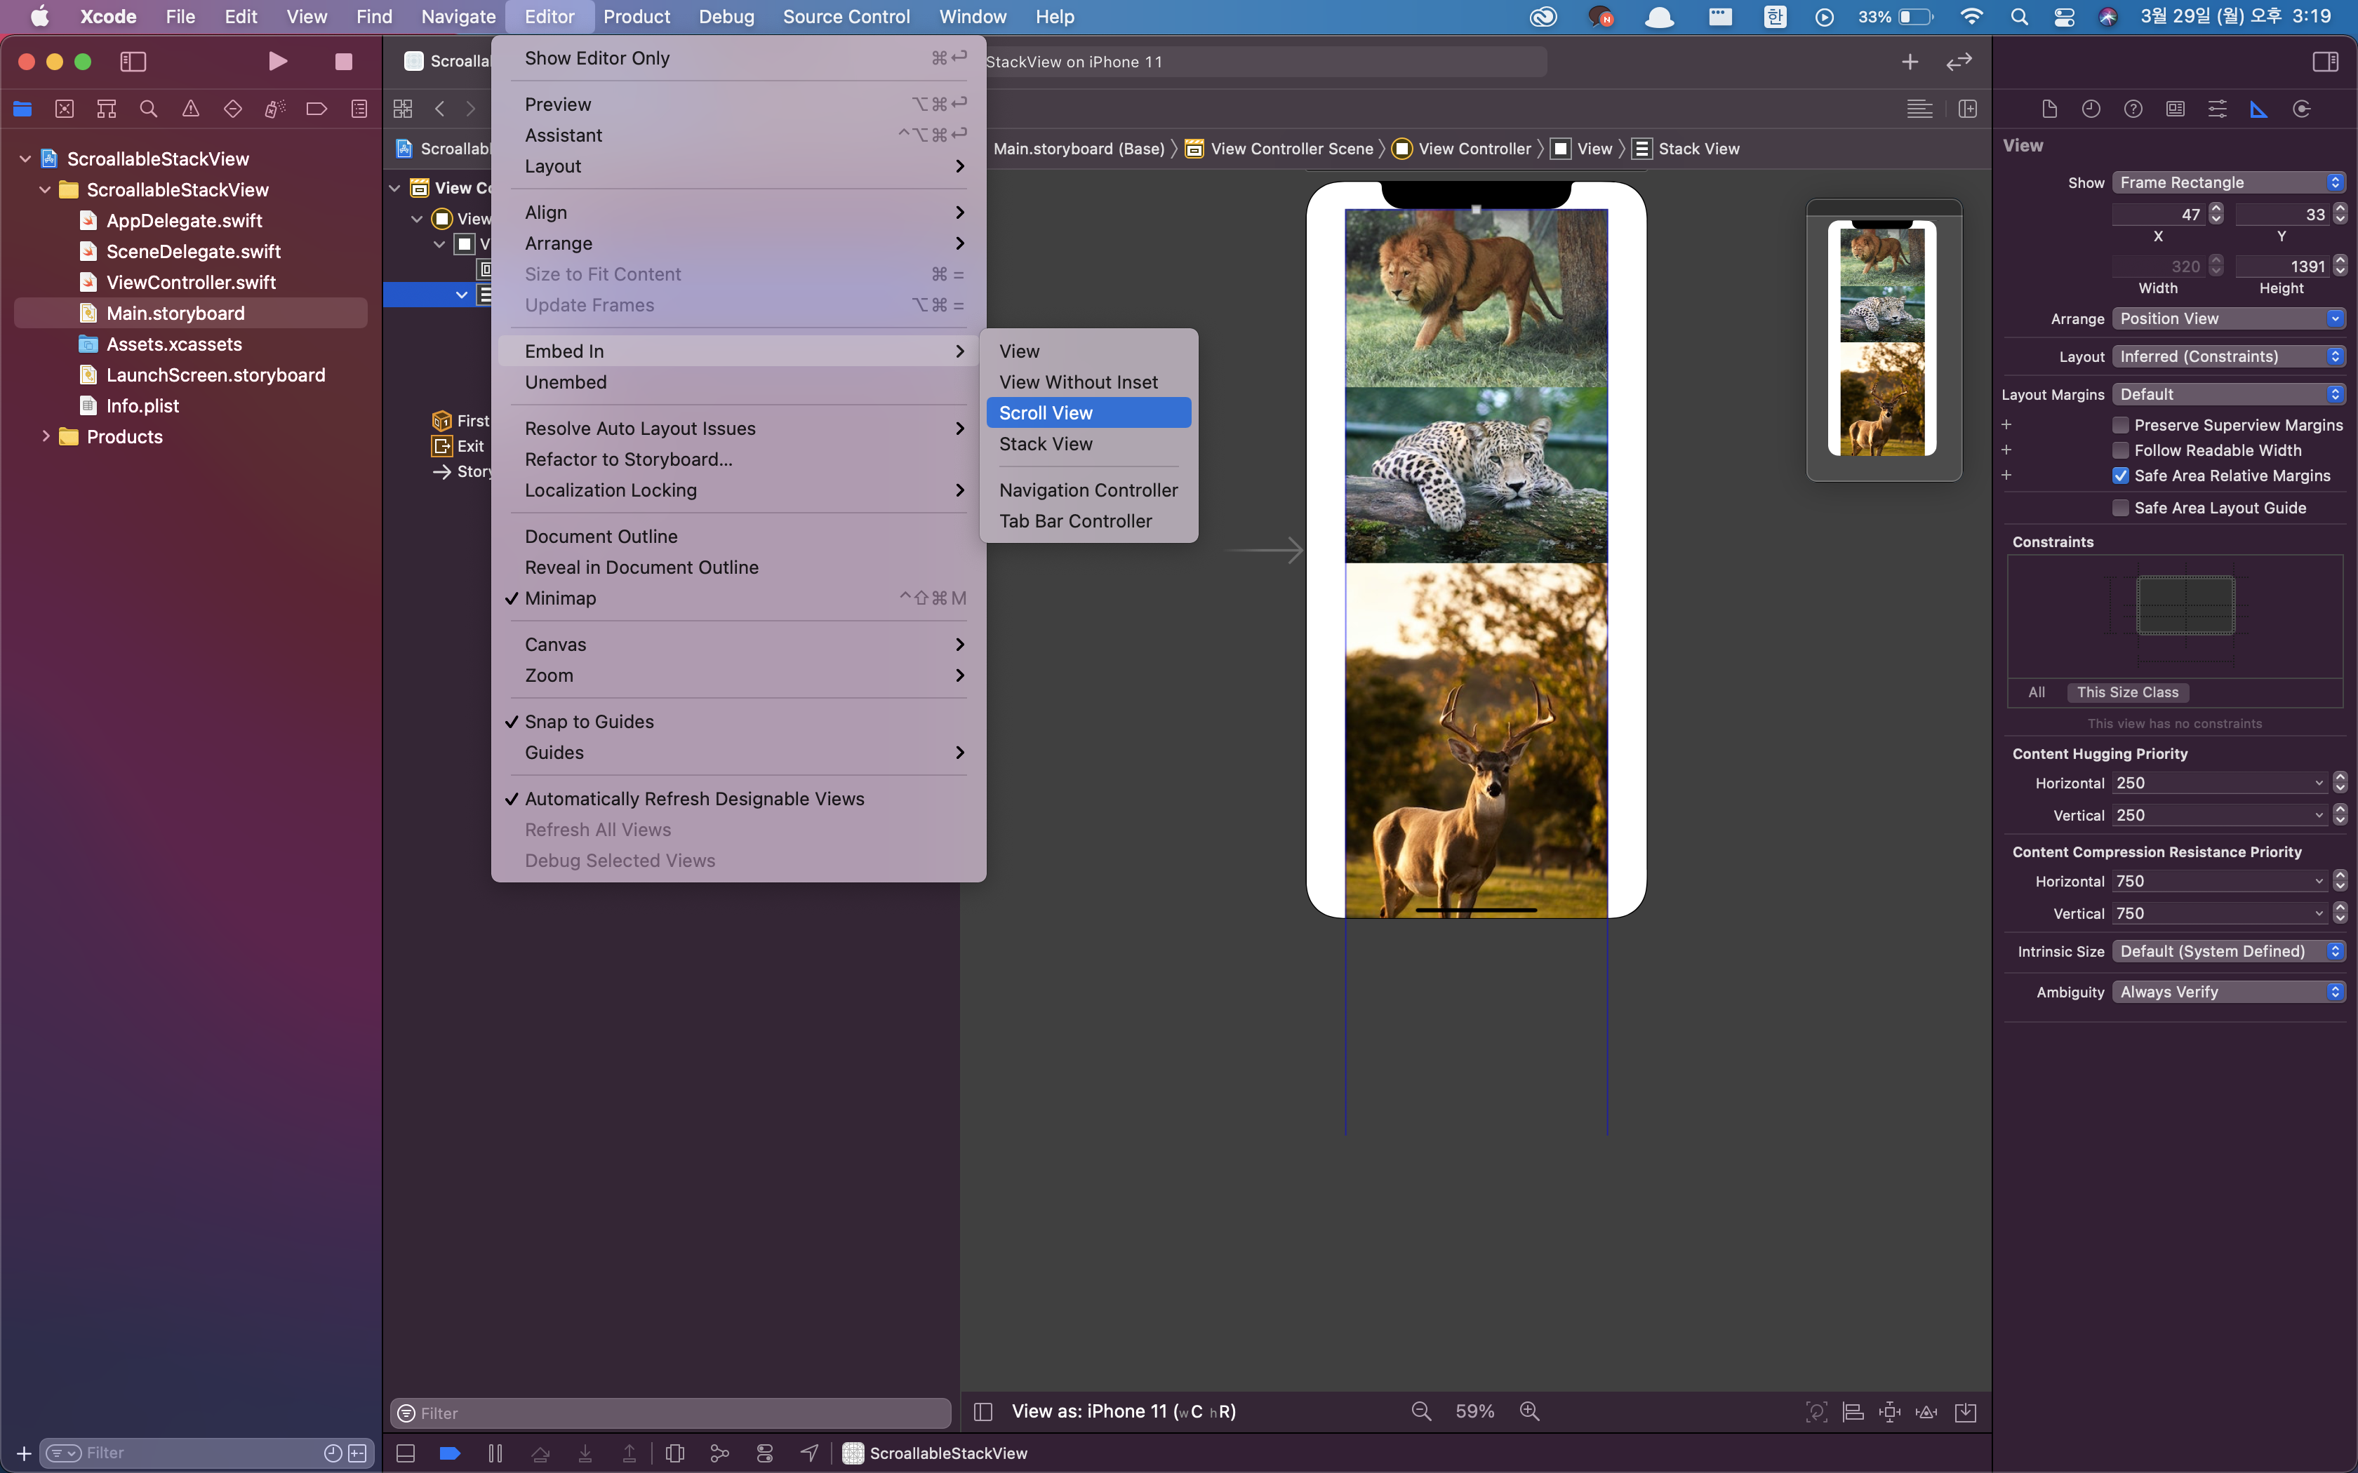Choose Scroll View from Embed In submenu

click(x=1046, y=413)
